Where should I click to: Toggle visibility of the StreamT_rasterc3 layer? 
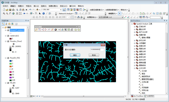click(x=8, y=30)
